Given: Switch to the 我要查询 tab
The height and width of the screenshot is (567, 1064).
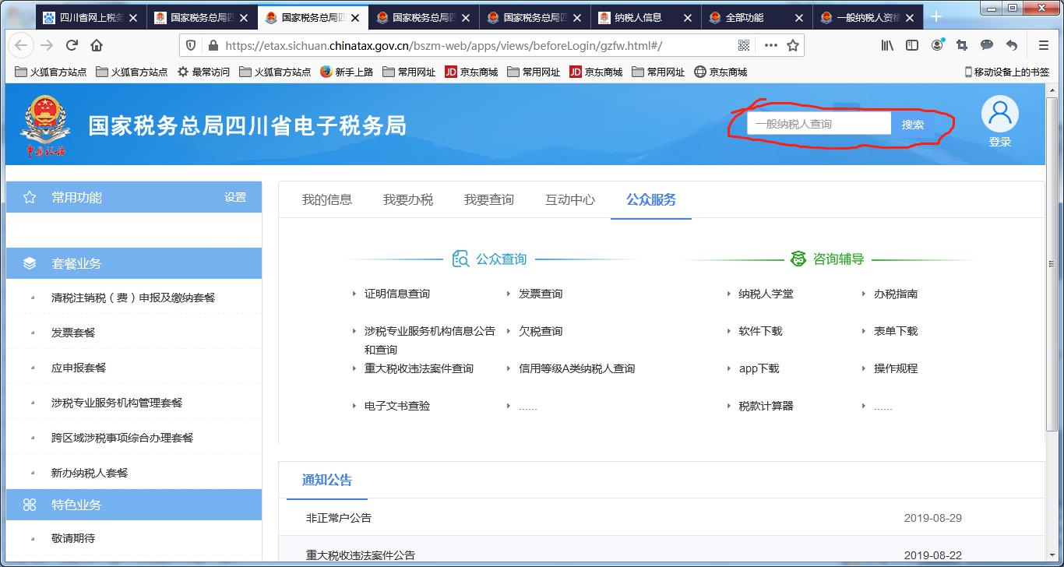Looking at the screenshot, I should pos(489,199).
